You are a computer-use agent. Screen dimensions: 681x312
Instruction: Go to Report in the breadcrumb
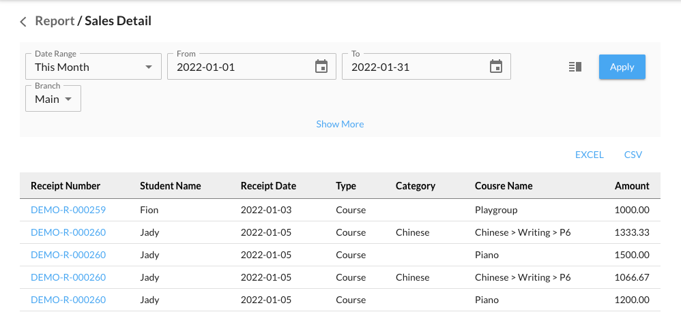point(55,21)
